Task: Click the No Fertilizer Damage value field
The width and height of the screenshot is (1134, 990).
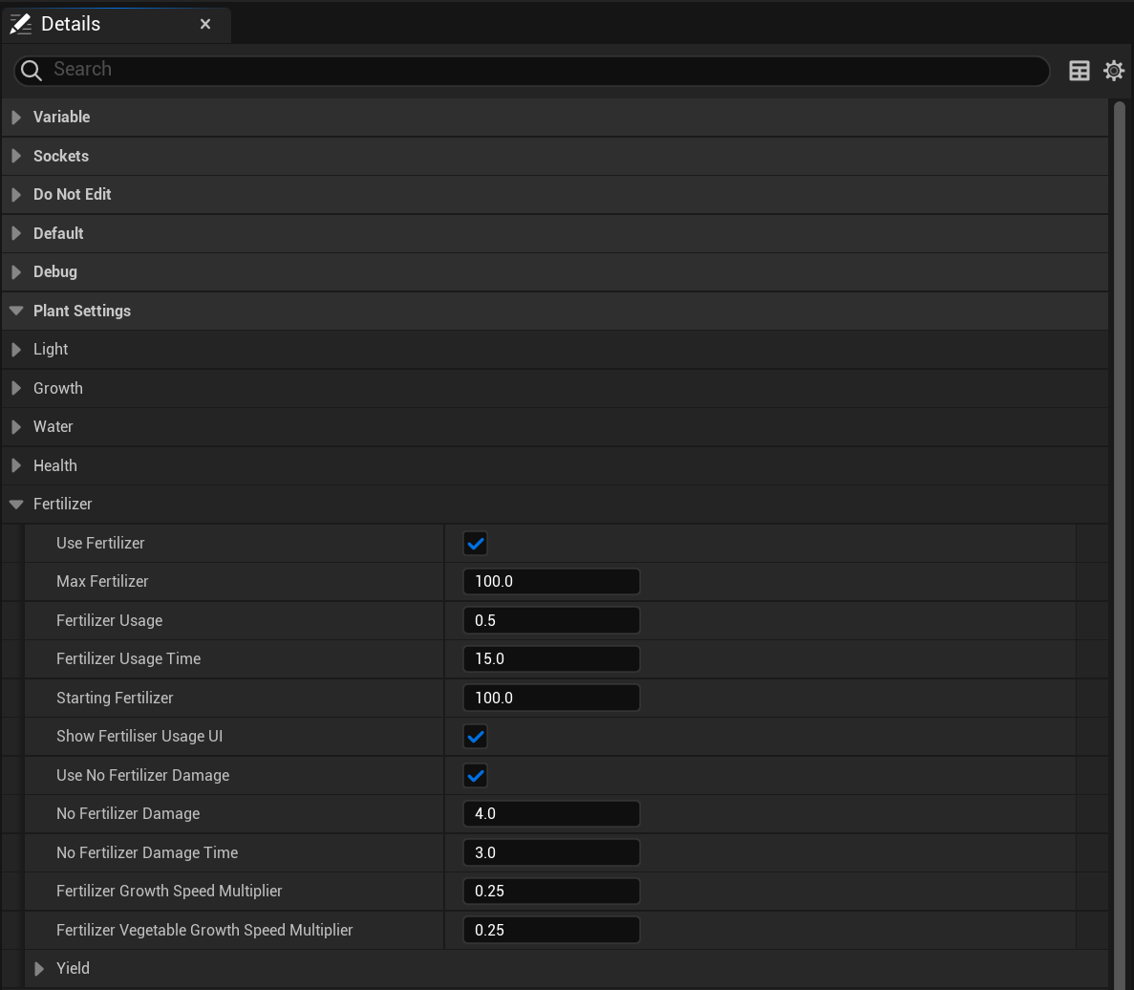Action: pyautogui.click(x=550, y=814)
